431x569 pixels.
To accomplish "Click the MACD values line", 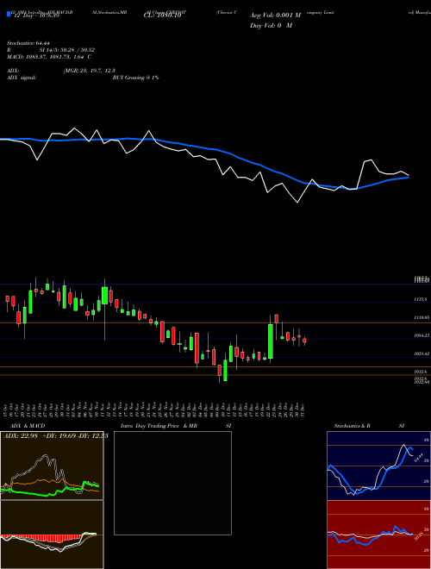I will point(49,57).
